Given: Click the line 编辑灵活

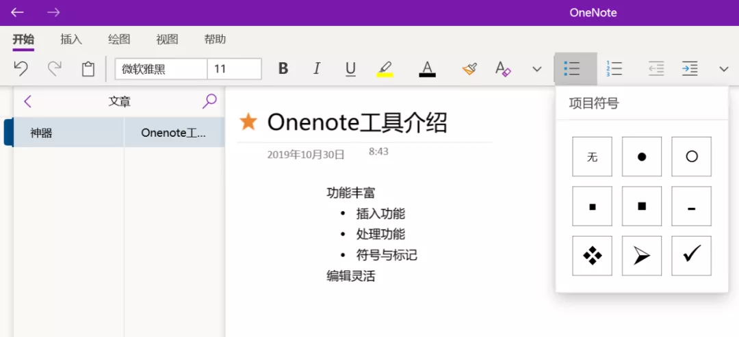Looking at the screenshot, I should coord(350,275).
